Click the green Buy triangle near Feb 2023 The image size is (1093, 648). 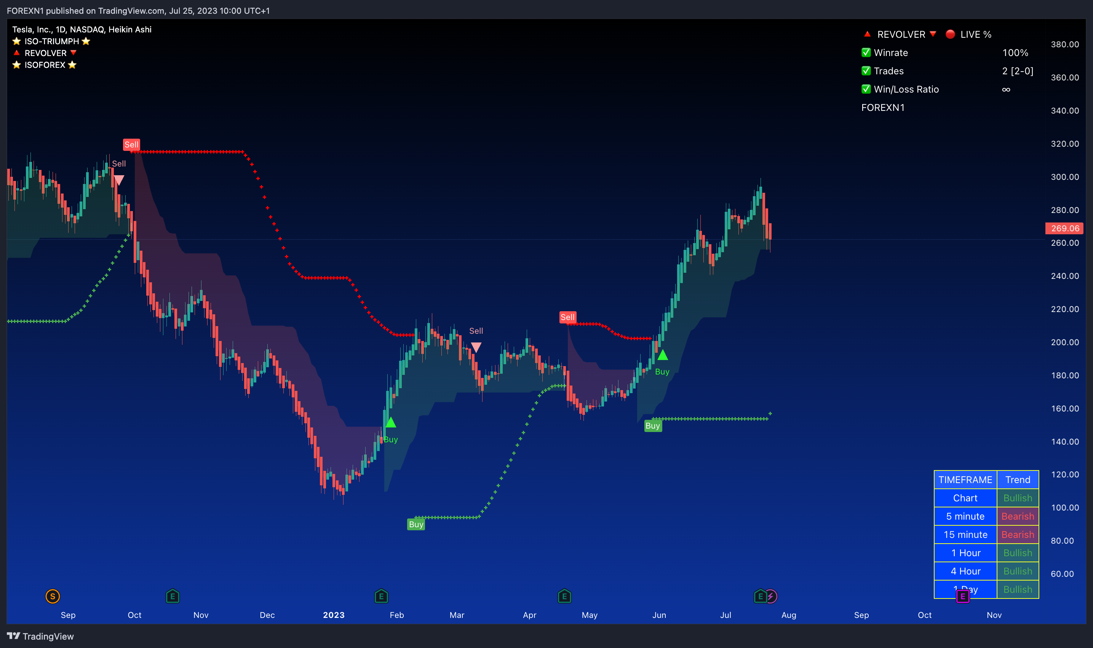391,422
